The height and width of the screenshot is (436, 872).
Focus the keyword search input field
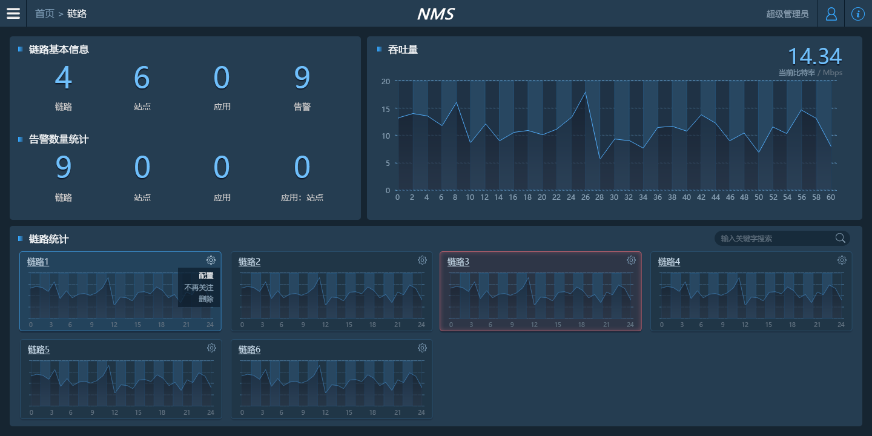point(775,239)
